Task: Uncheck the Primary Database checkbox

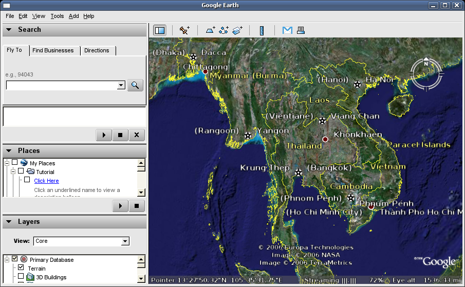Action: [x=14, y=259]
